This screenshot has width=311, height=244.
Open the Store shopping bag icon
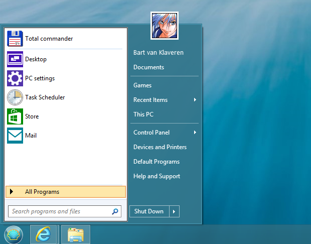15,116
